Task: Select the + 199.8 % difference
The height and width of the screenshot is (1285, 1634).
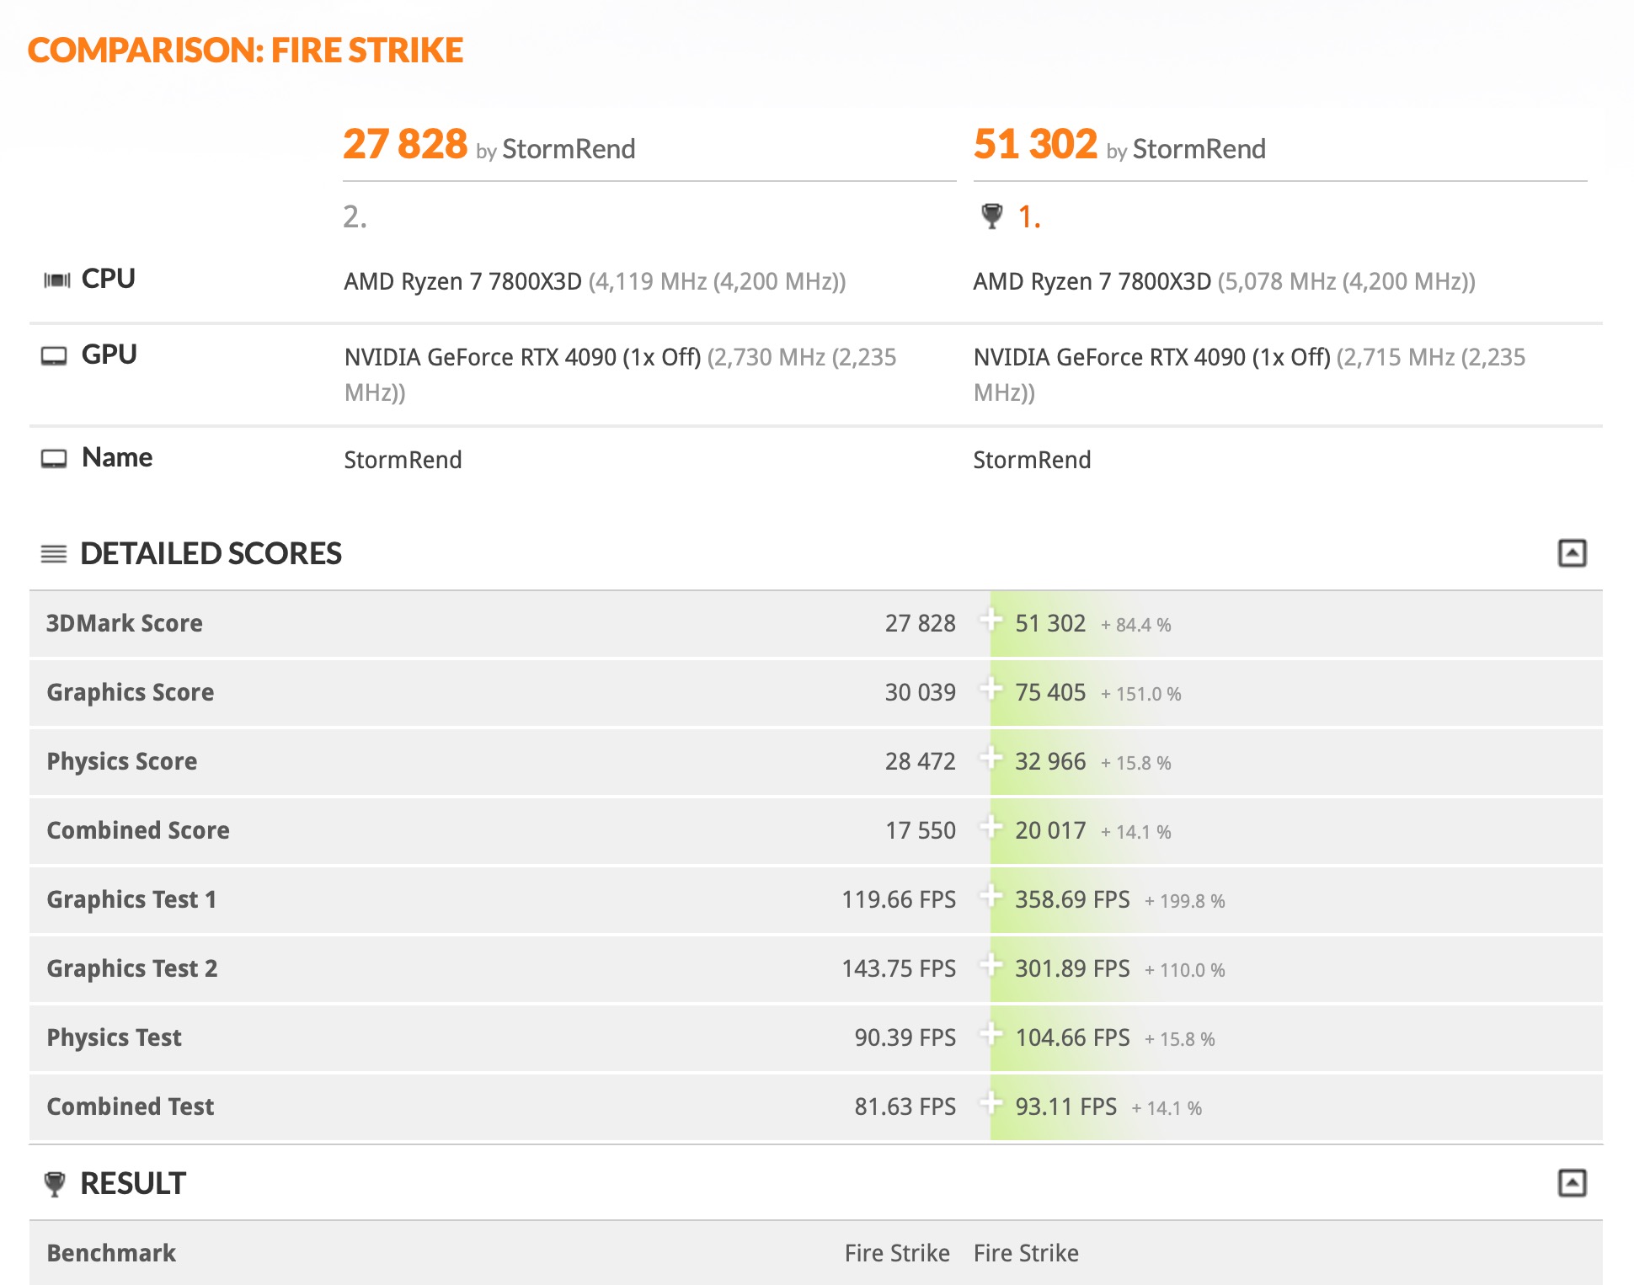Action: [x=1184, y=901]
